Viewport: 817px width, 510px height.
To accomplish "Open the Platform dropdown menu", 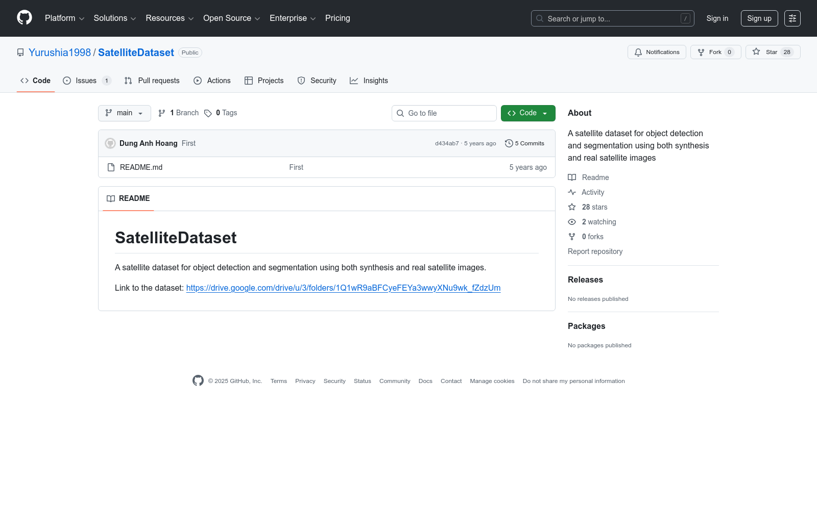I will click(64, 18).
